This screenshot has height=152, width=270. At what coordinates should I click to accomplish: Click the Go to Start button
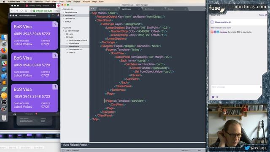coord(26,148)
